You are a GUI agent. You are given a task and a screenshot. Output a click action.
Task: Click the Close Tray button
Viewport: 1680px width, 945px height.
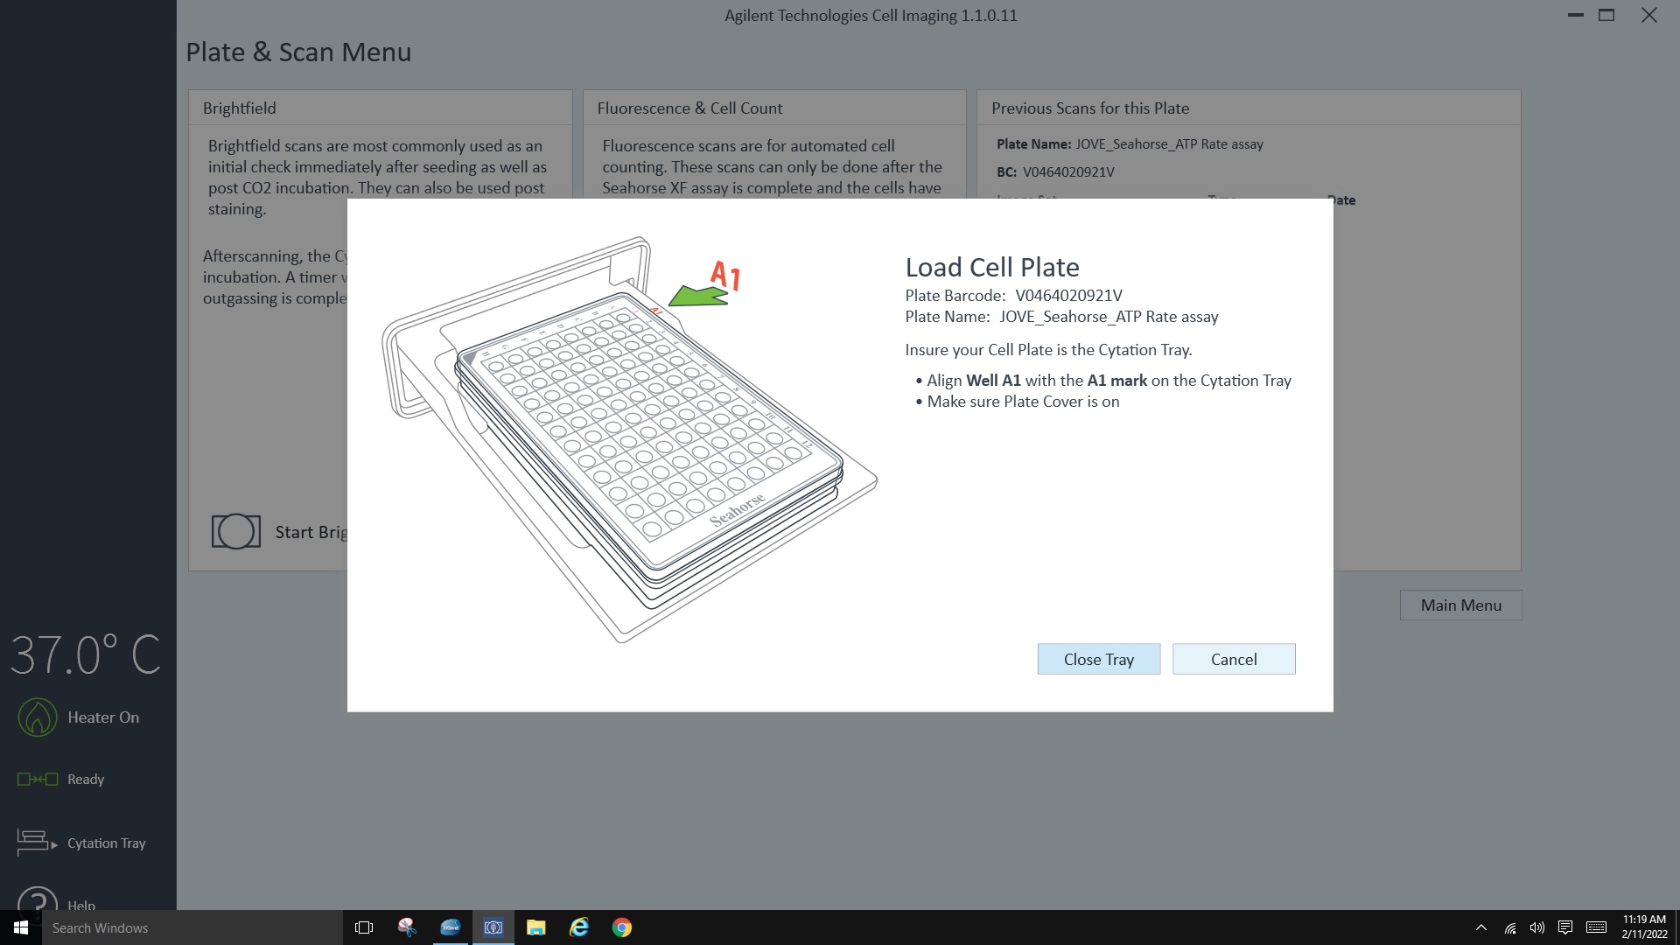pyautogui.click(x=1098, y=659)
